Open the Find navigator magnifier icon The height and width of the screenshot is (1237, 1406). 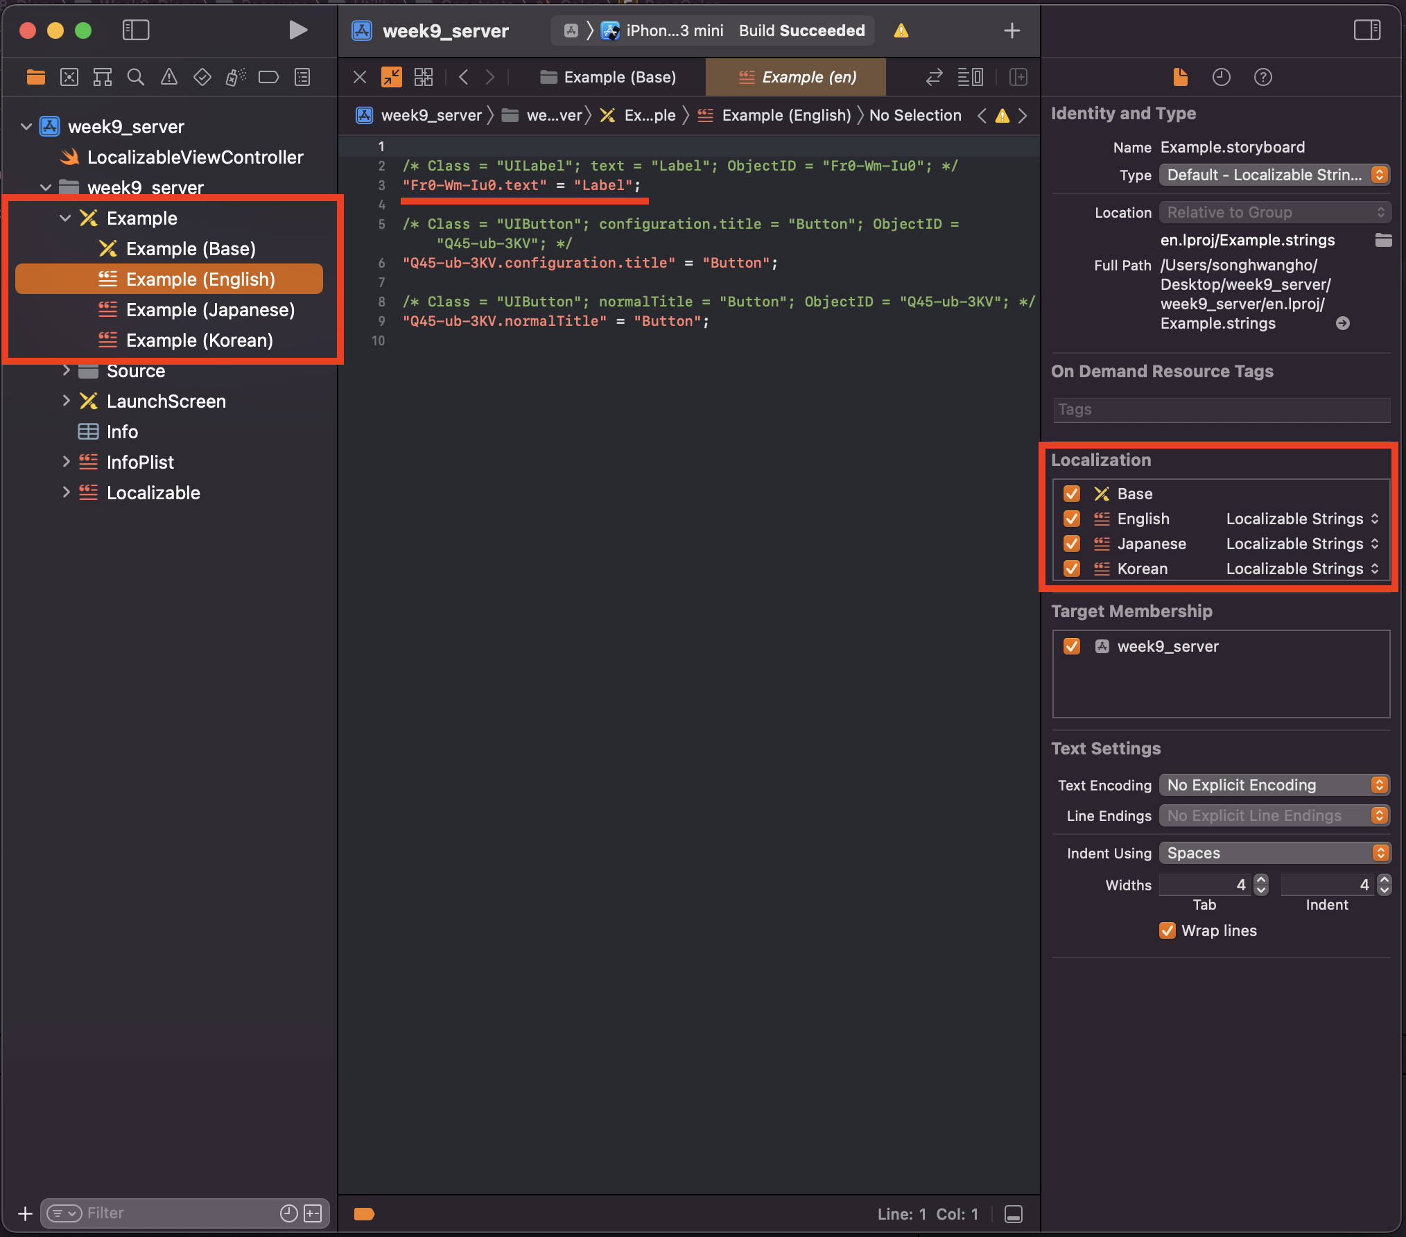click(135, 77)
